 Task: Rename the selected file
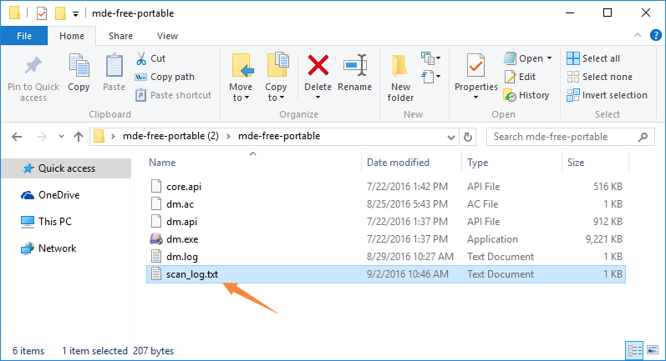tap(354, 72)
